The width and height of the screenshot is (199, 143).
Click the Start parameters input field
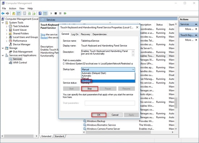[x=110, y=103]
